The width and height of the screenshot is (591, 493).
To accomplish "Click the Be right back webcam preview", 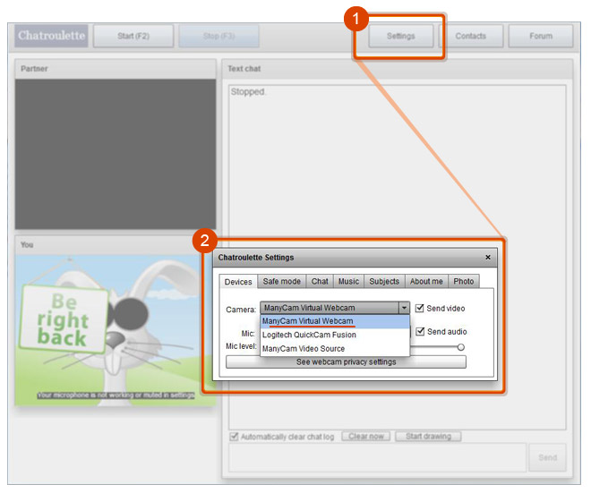I will point(116,330).
